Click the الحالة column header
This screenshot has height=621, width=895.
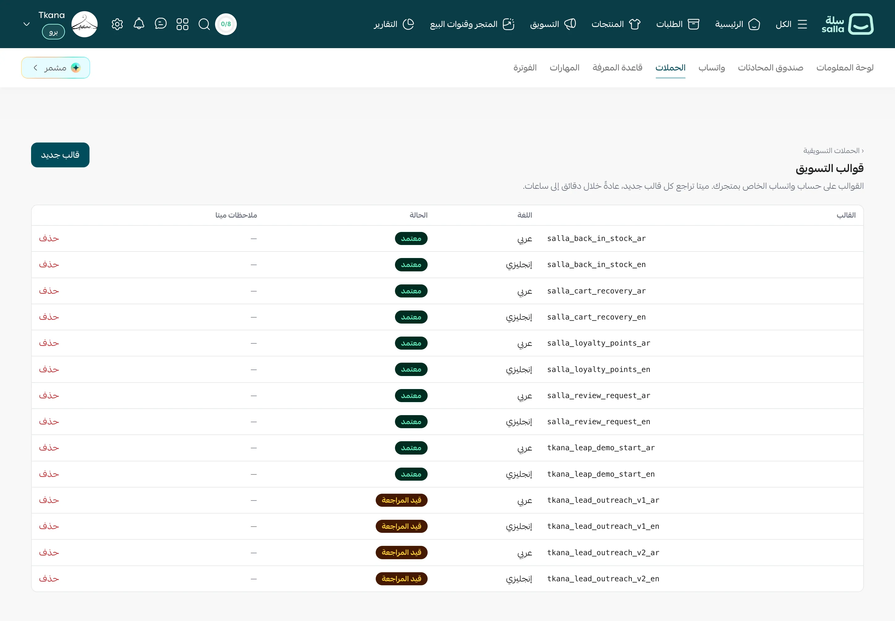click(x=418, y=215)
